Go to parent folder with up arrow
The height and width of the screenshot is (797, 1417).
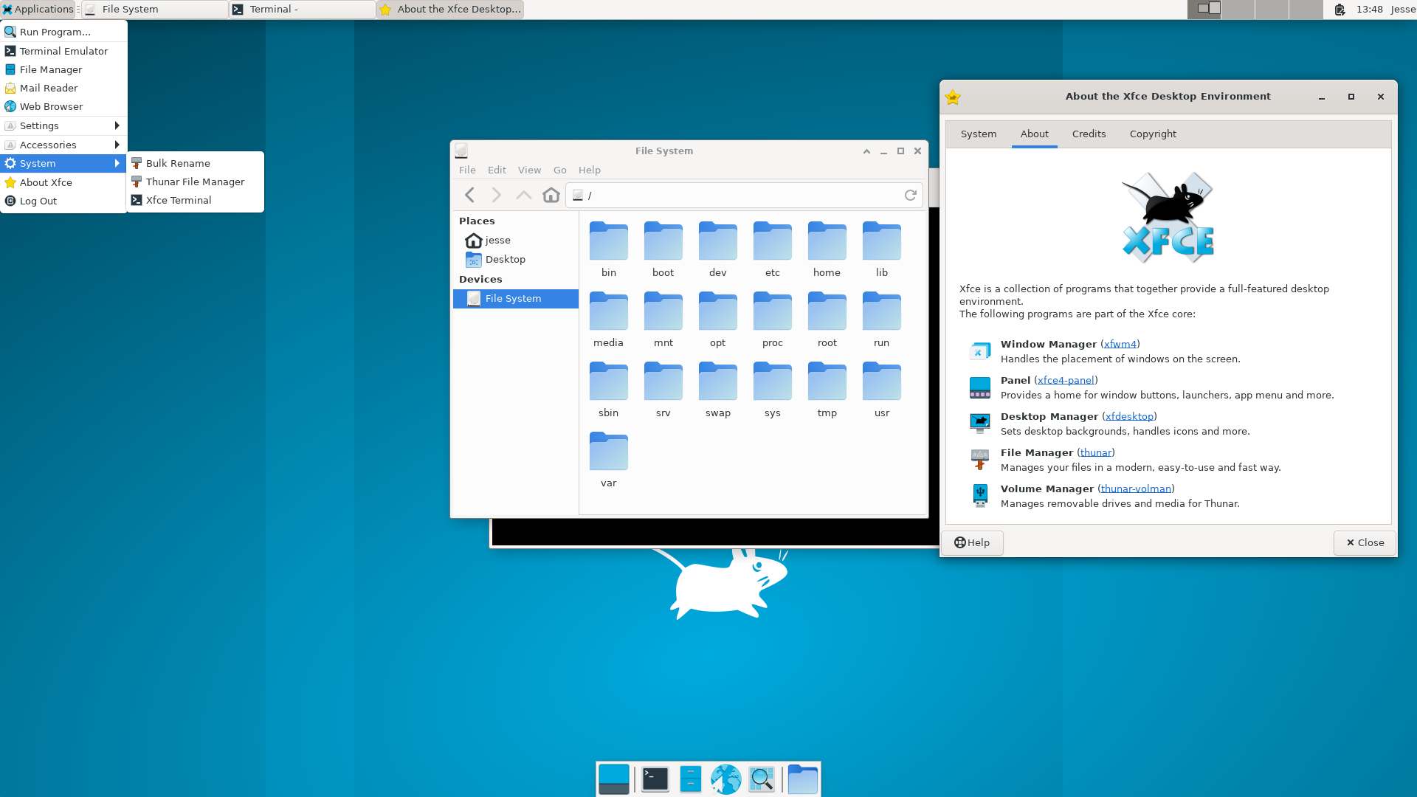[x=523, y=195]
